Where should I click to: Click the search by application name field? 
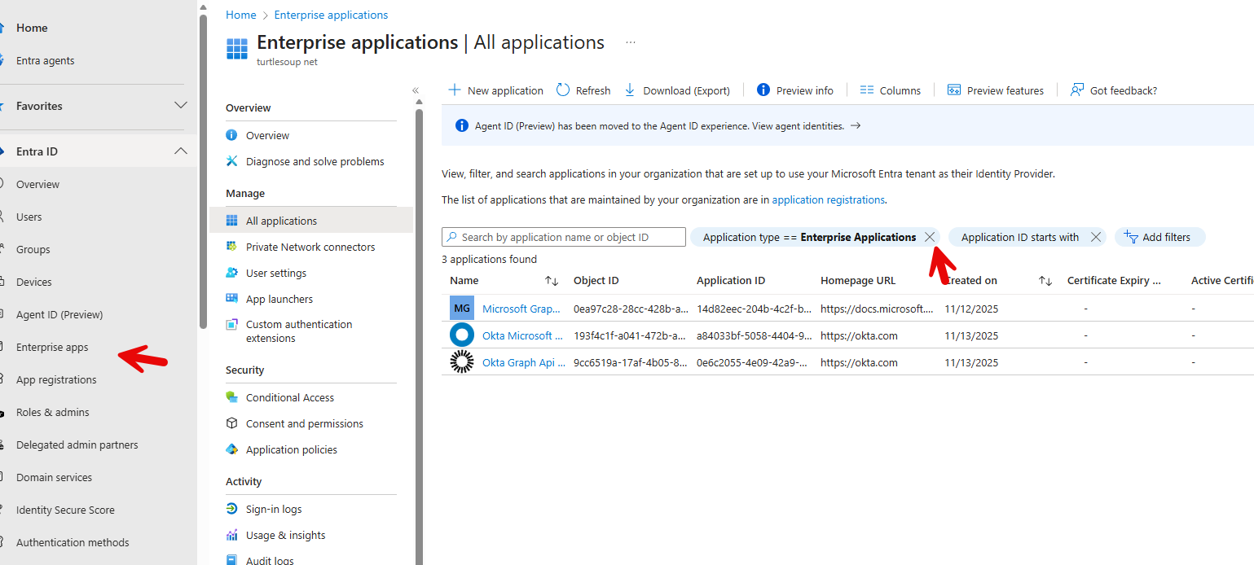(x=564, y=237)
